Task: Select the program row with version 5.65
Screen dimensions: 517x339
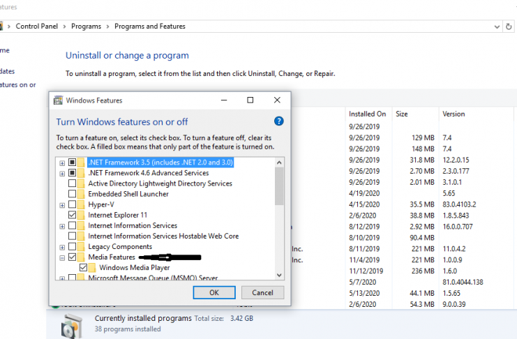Action: coord(403,193)
